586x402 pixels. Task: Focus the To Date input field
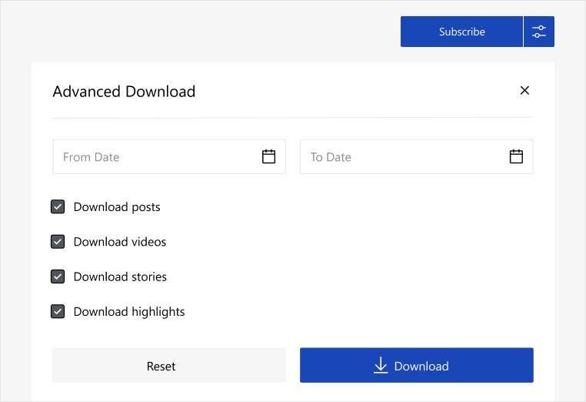point(400,157)
